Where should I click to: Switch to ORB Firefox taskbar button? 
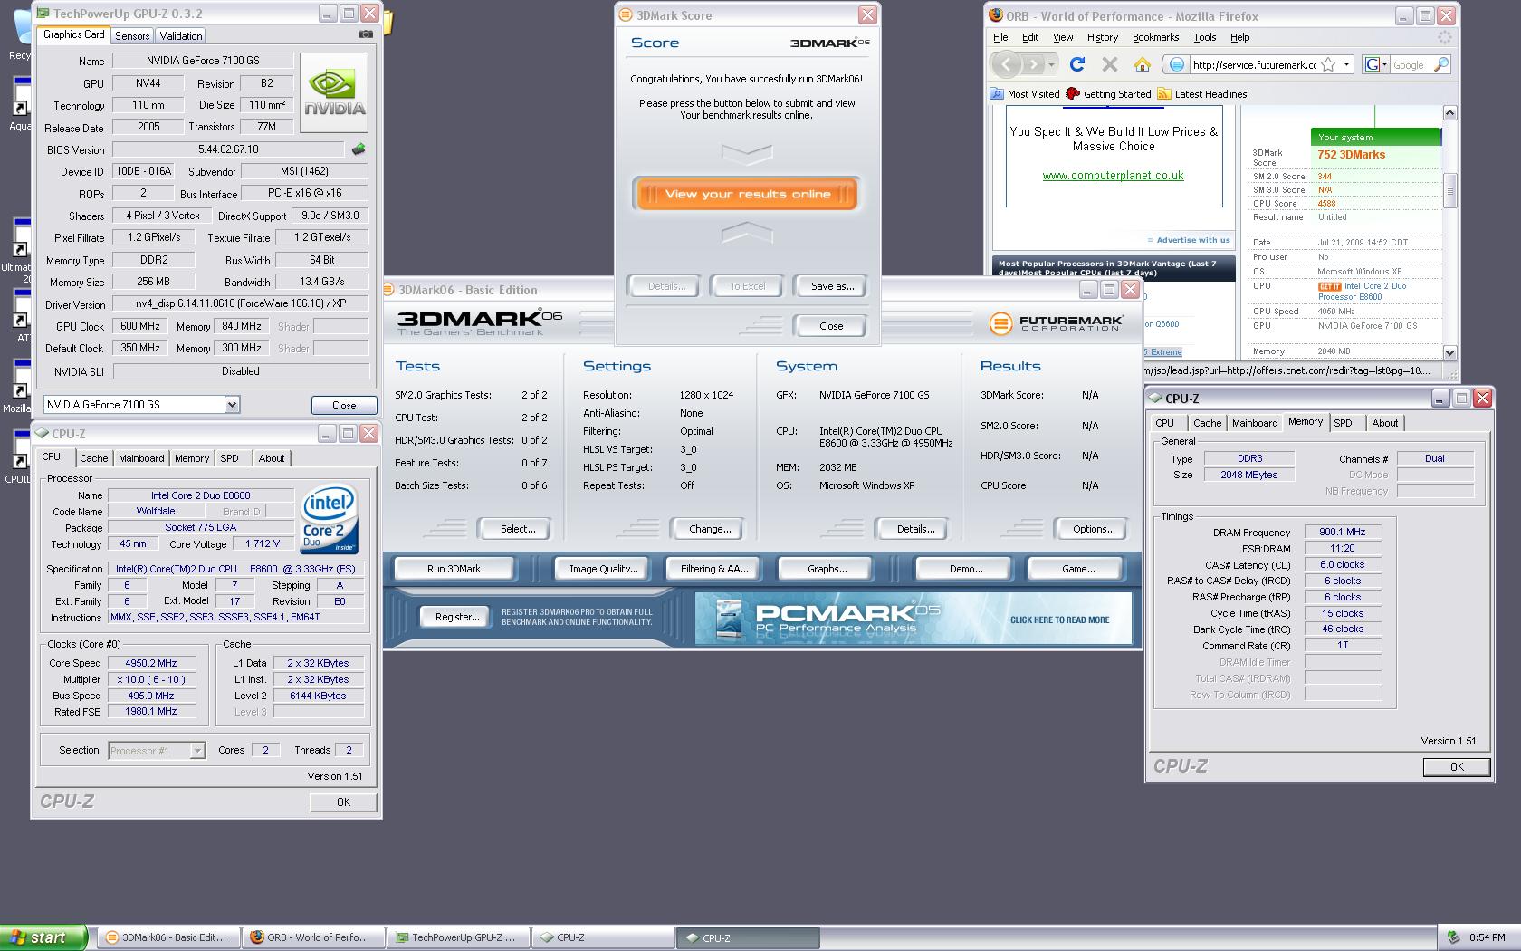click(313, 937)
